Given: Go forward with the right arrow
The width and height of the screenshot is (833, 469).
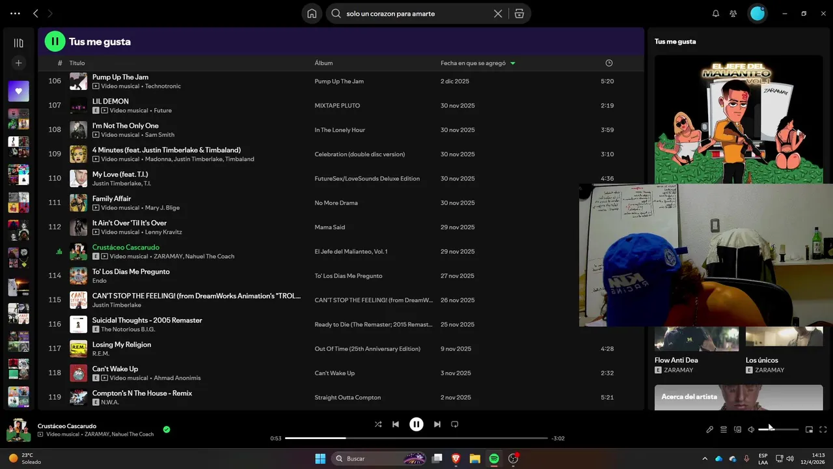Looking at the screenshot, I should coord(50,14).
